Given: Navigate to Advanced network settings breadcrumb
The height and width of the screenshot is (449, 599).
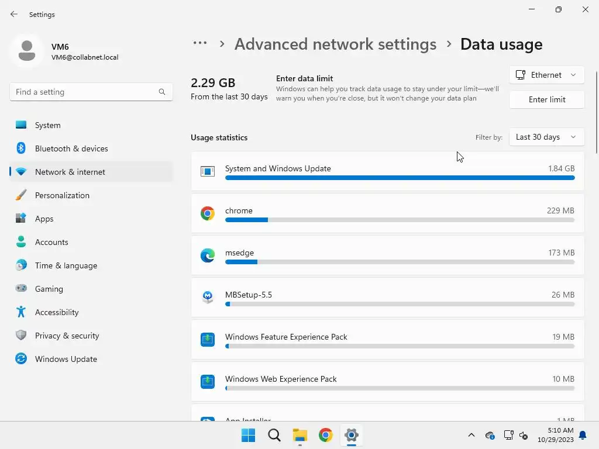Looking at the screenshot, I should [x=335, y=44].
